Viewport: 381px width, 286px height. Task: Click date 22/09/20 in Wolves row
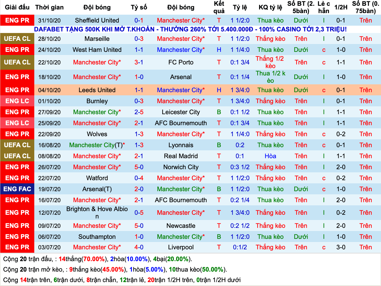(49, 134)
